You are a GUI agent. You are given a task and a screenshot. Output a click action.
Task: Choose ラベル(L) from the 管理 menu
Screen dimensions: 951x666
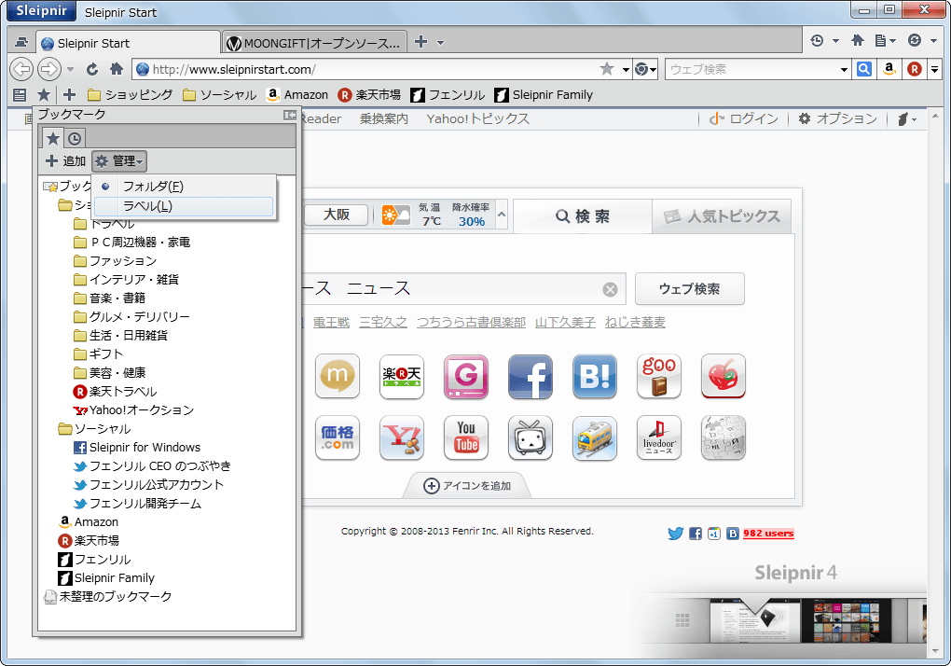tap(184, 206)
